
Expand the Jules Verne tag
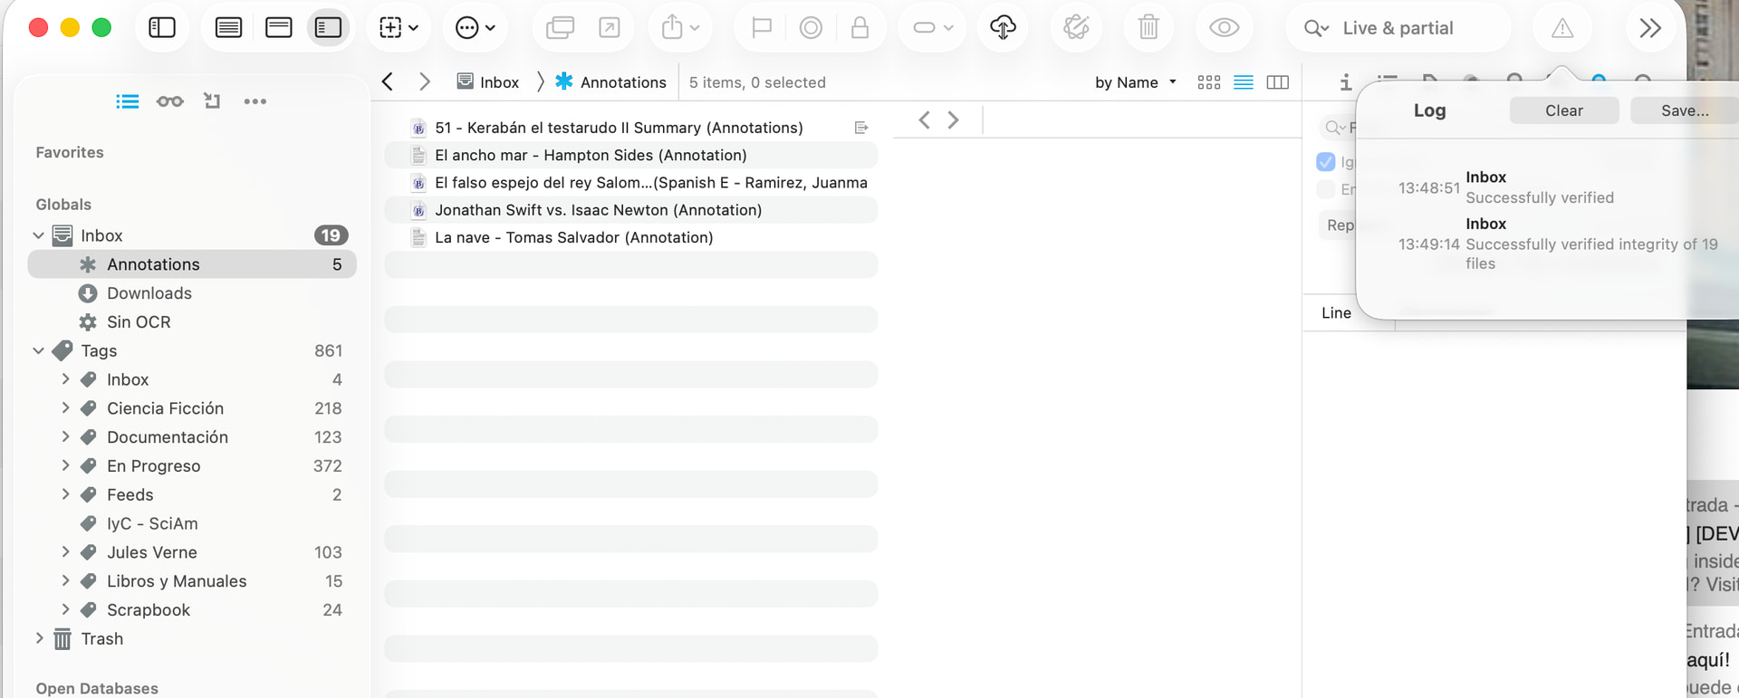pos(65,552)
